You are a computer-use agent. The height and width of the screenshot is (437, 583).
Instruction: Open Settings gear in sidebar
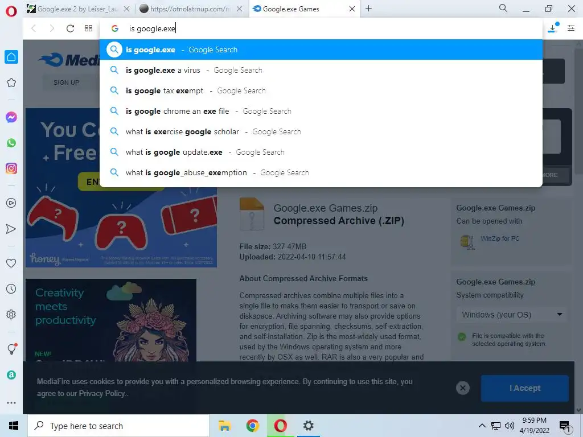11,314
